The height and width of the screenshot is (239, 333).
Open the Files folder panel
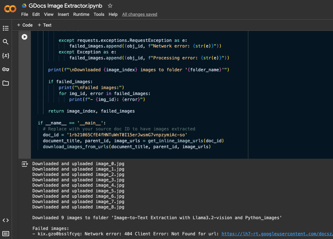pos(6,83)
